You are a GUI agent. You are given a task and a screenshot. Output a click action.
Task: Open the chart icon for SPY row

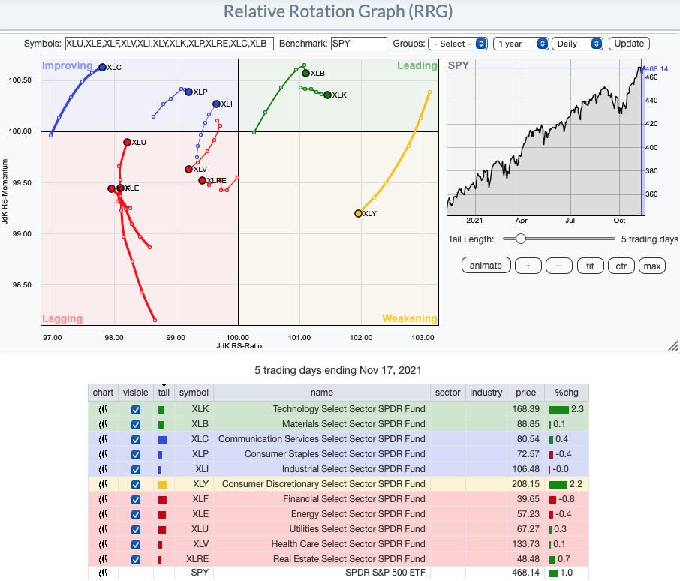[x=103, y=573]
